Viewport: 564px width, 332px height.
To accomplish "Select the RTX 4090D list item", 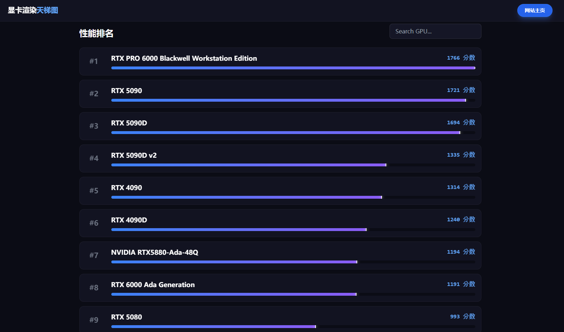I will click(x=129, y=220).
